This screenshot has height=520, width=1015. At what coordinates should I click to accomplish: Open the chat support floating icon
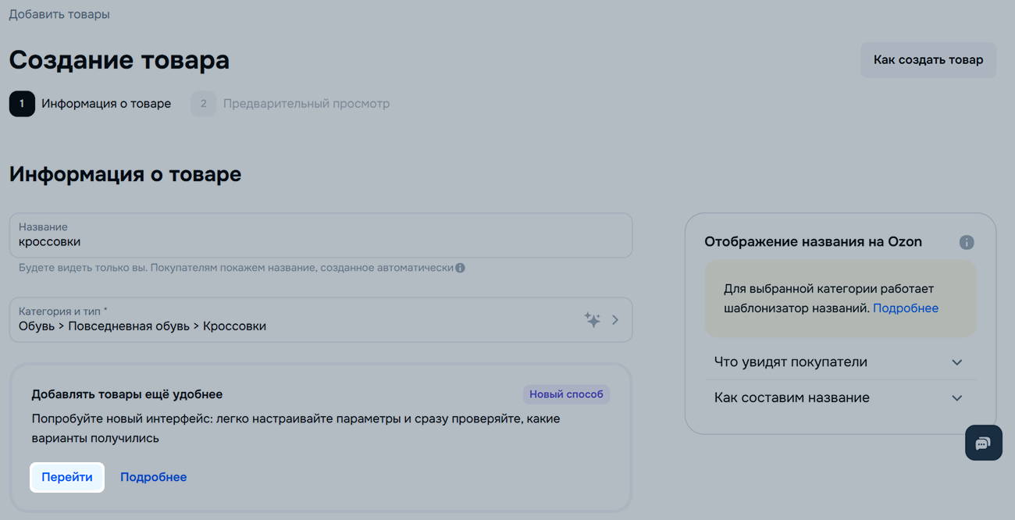pyautogui.click(x=983, y=443)
